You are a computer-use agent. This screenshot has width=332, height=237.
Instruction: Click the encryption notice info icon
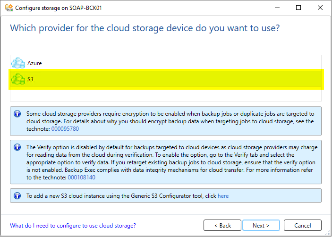tap(17, 114)
